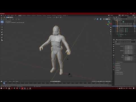The height and width of the screenshot is (102, 136).
Task: Select the Scale tool
Action: [x=2, y=32]
